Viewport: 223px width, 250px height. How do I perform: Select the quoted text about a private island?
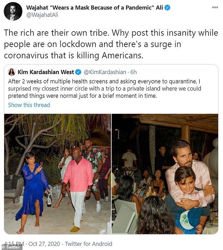(110, 88)
